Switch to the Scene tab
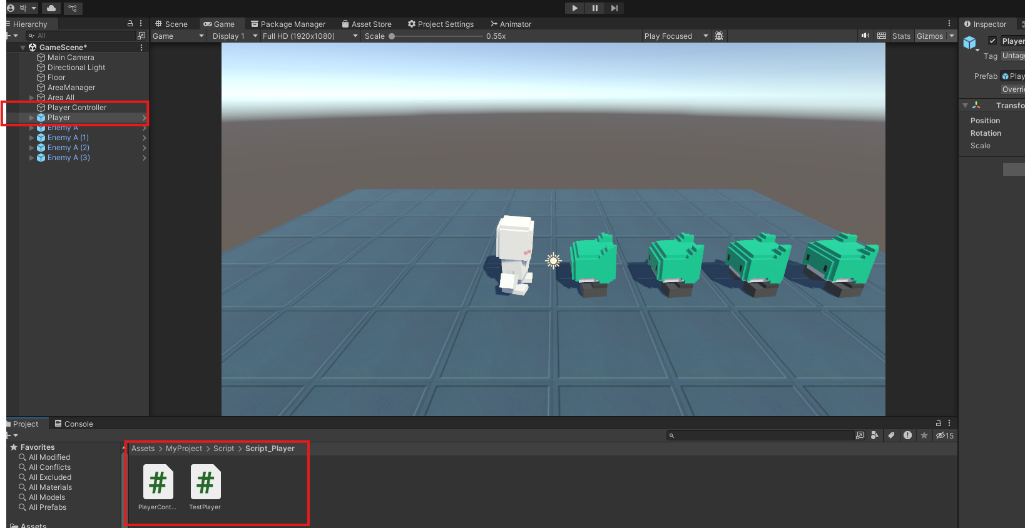Image resolution: width=1025 pixels, height=528 pixels. coord(171,24)
